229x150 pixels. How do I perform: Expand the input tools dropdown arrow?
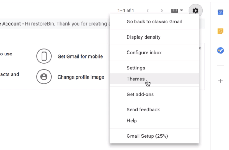coord(182,10)
